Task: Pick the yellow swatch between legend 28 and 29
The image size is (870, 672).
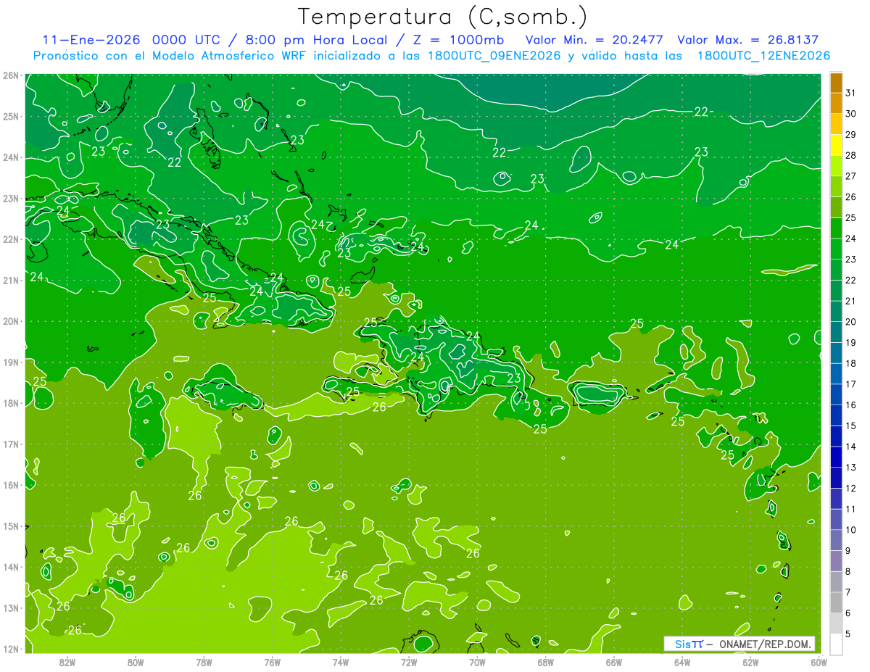Action: 836,145
